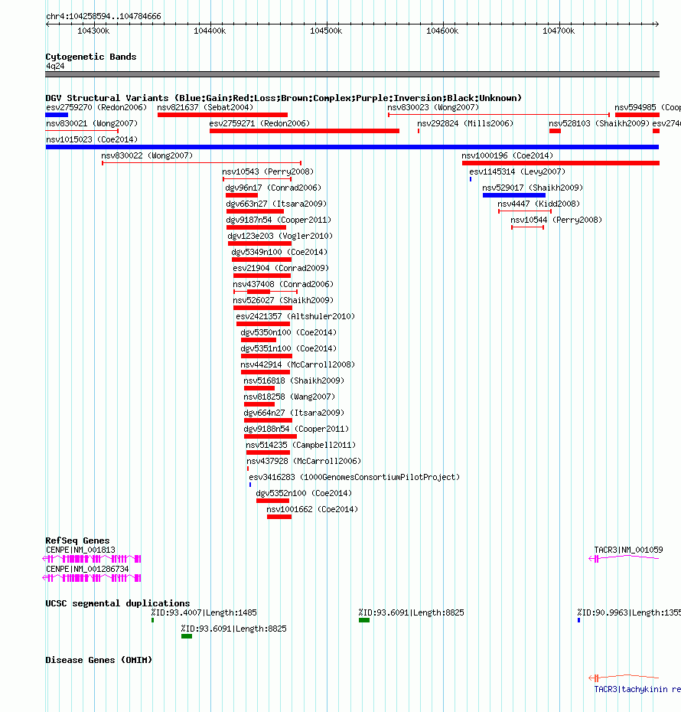
Task: Select the nsv1015023 (Coe2014) label
Action: pos(92,140)
